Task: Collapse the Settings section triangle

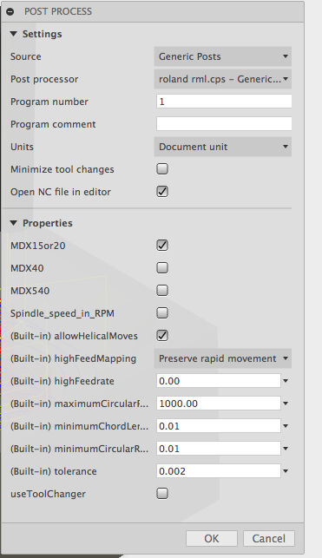Action: tap(14, 34)
